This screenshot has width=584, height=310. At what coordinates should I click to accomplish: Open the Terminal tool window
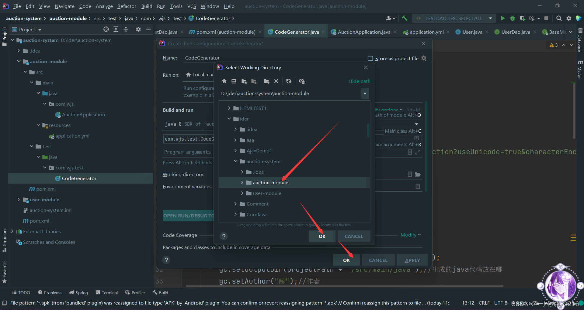106,293
